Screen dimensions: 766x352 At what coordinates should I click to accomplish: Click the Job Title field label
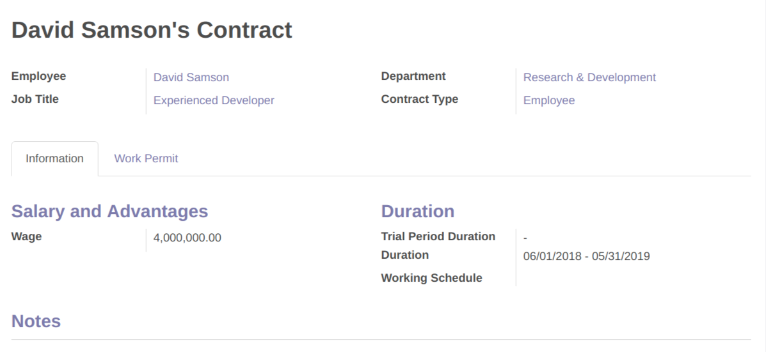pos(35,99)
